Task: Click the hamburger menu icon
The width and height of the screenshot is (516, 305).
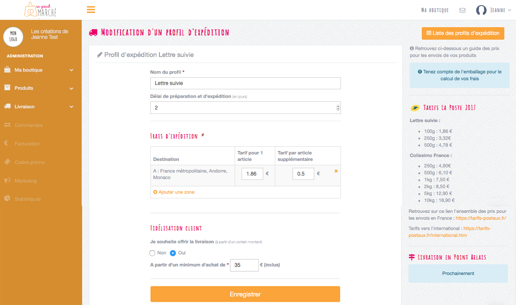Action: 91,9
